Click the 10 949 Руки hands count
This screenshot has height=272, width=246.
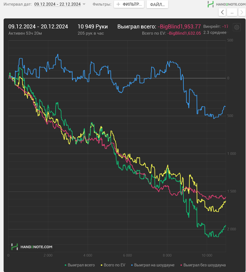(93, 27)
